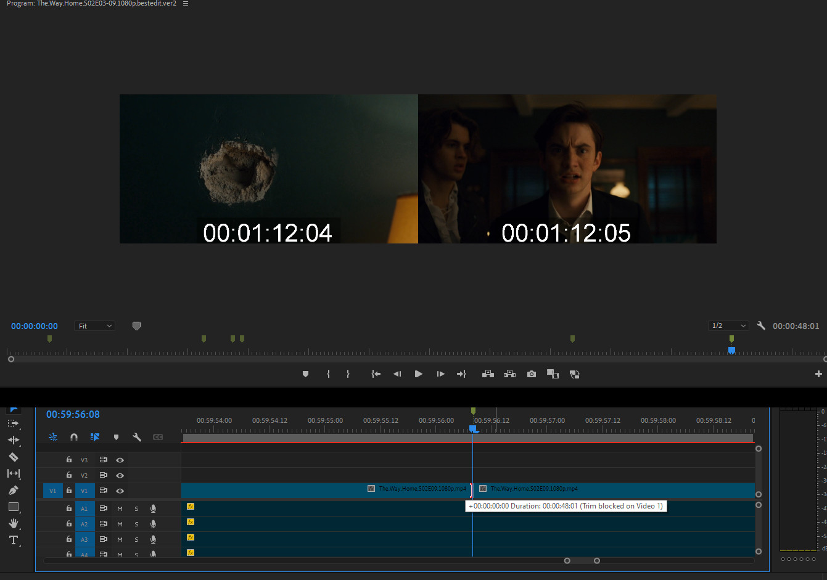Open Program monitor settings wrench
This screenshot has width=827, height=580.
[x=761, y=325]
